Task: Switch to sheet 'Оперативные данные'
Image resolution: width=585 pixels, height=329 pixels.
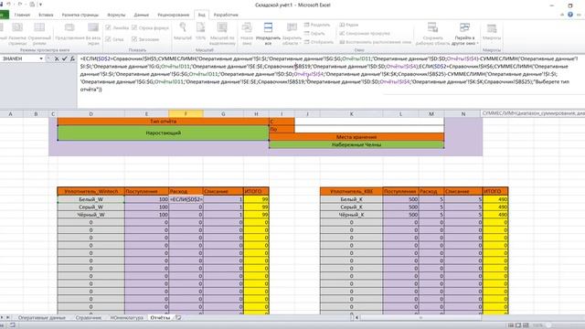Action: [x=42, y=318]
